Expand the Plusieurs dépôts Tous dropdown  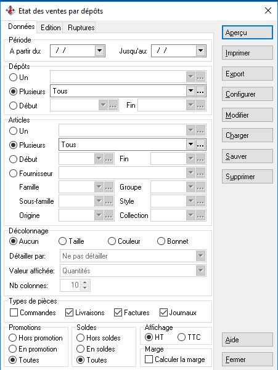tap(190, 91)
